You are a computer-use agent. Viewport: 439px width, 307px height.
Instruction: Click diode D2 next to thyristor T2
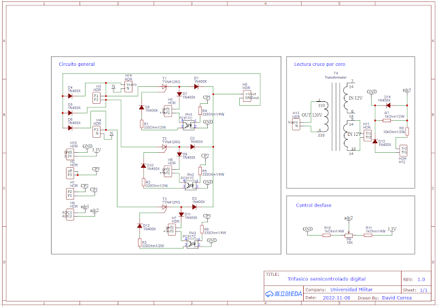tap(192, 147)
